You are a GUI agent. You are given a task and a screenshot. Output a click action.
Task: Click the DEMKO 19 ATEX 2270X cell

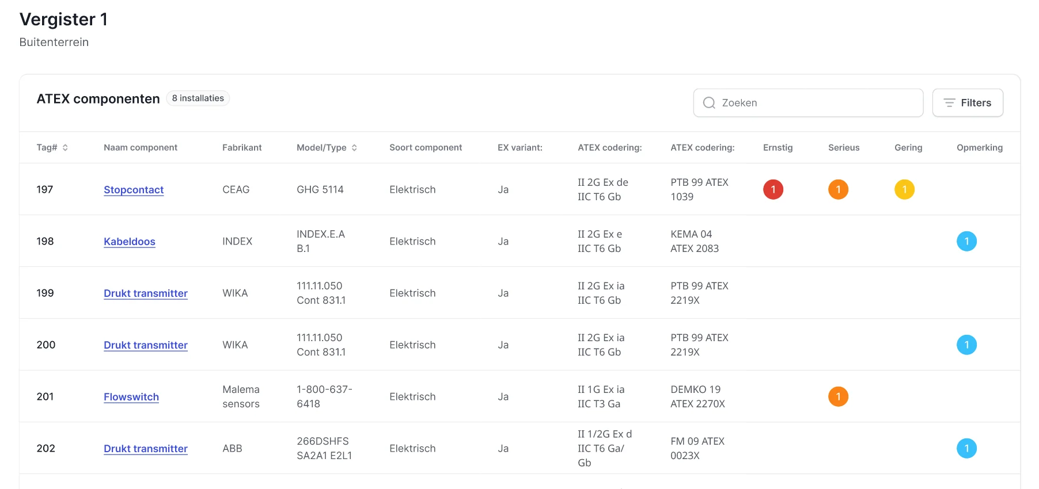(698, 396)
